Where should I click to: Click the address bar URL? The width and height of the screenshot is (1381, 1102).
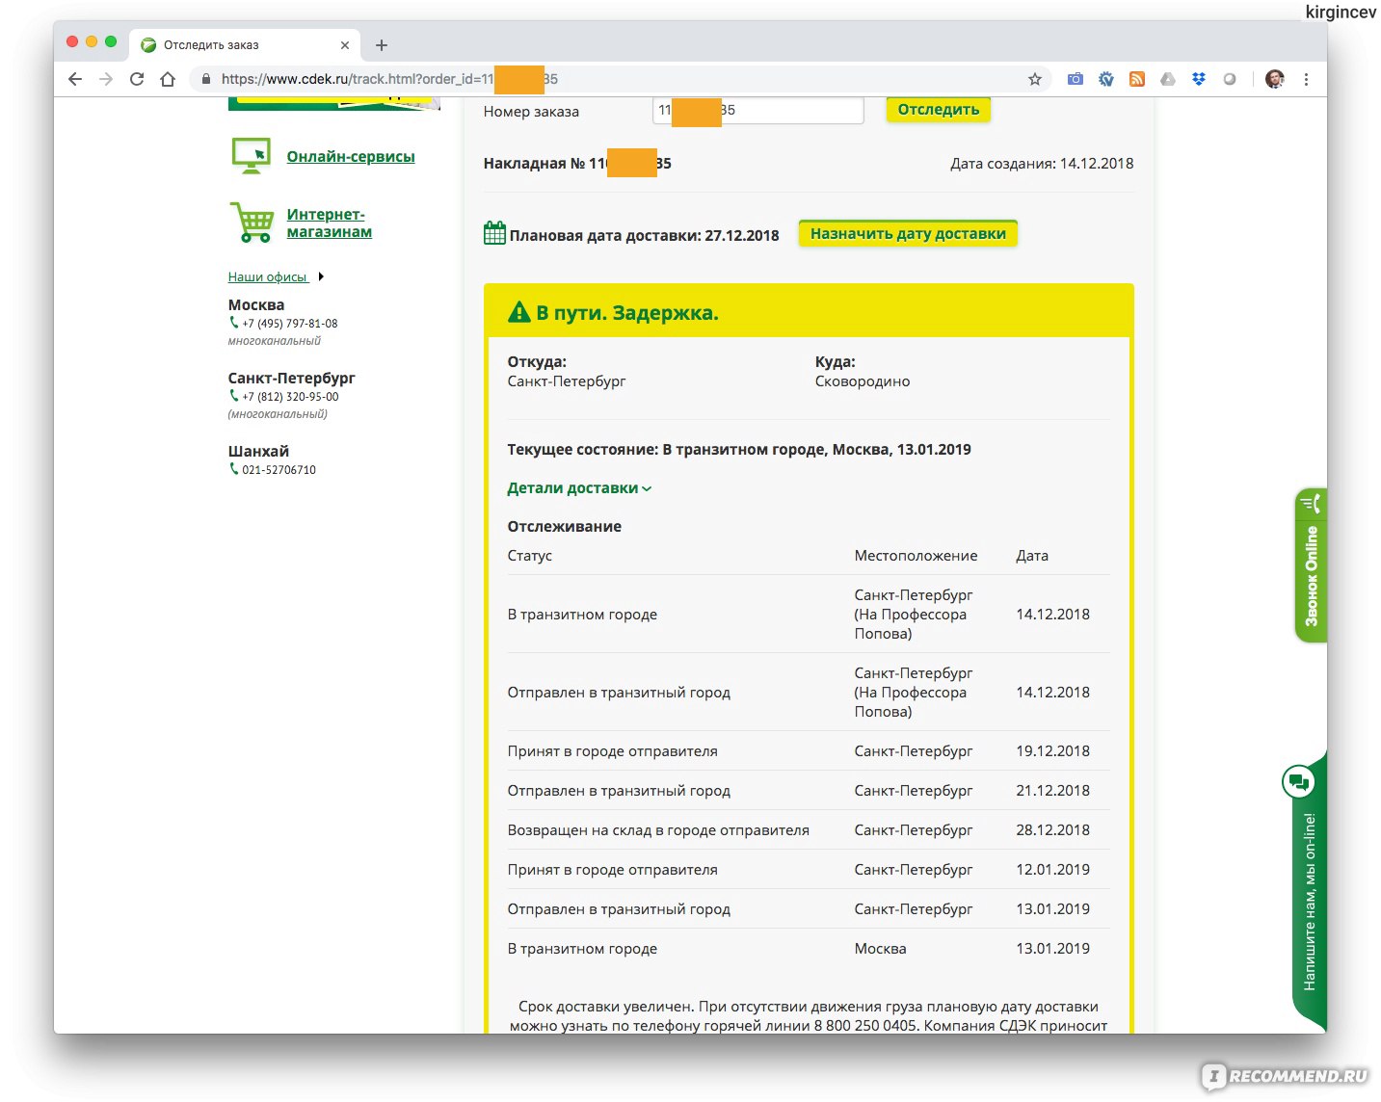pyautogui.click(x=389, y=79)
